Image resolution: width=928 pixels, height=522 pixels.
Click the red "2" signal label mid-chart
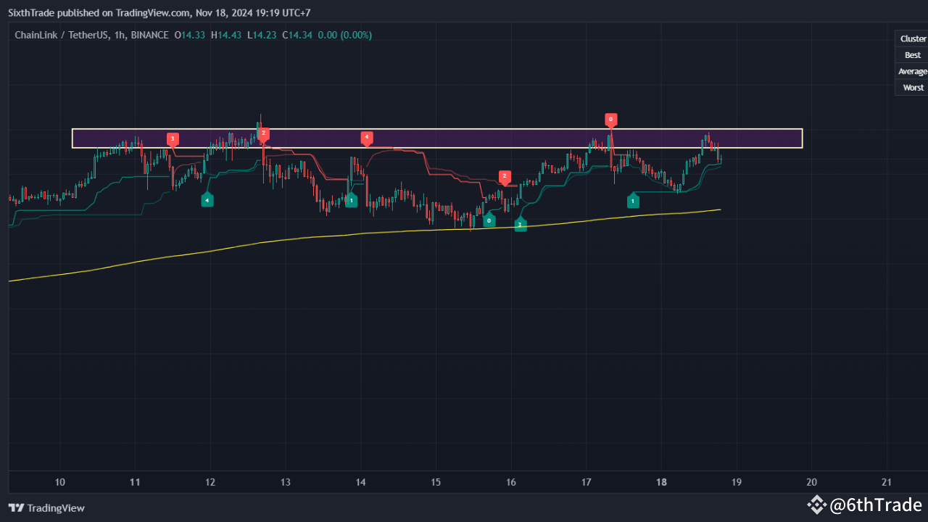pyautogui.click(x=505, y=176)
